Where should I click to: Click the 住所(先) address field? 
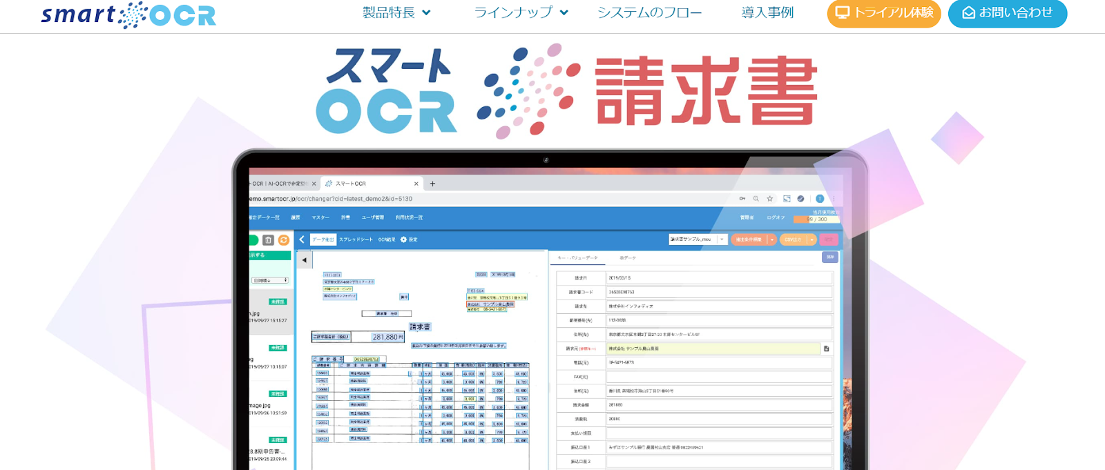tap(719, 335)
